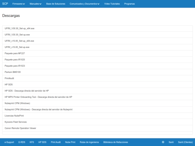Open Nubeprint CPM direct Nubeprint server download
The image size is (195, 146).
[x=97, y=110]
